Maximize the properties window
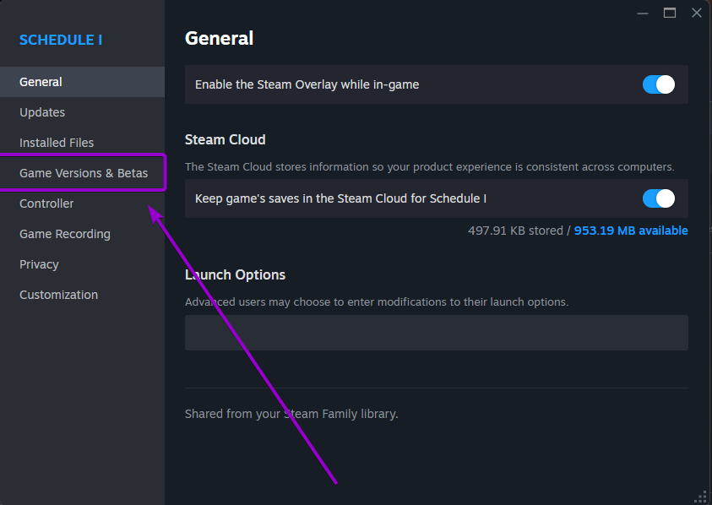 click(x=670, y=14)
